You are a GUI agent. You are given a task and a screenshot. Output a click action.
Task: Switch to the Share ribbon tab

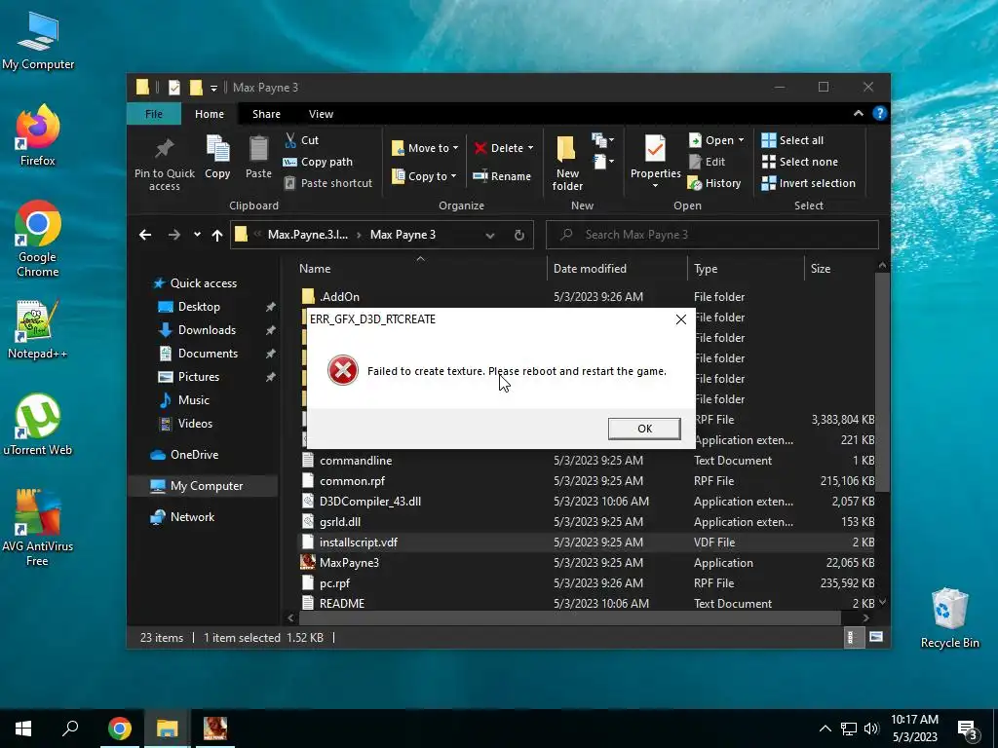click(266, 114)
